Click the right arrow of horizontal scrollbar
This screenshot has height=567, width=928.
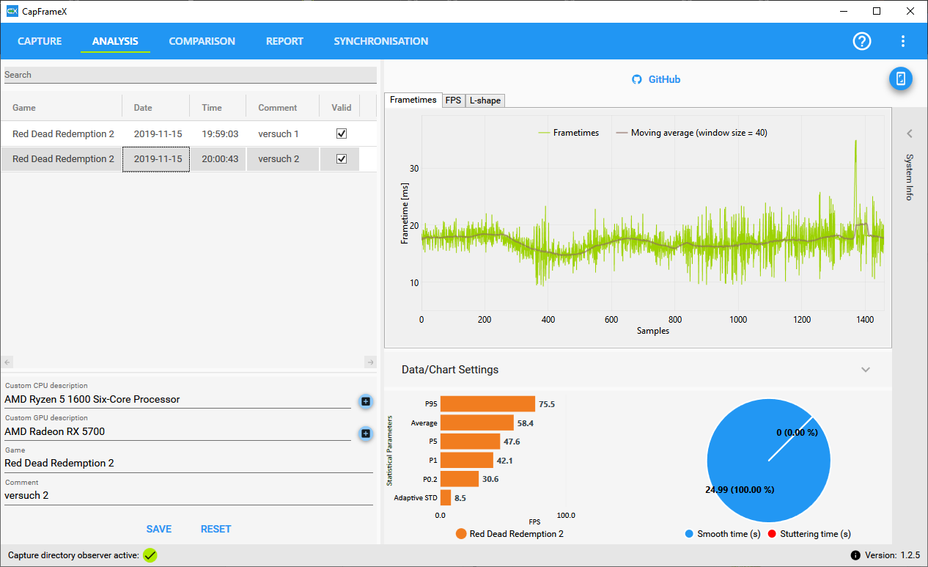(370, 362)
